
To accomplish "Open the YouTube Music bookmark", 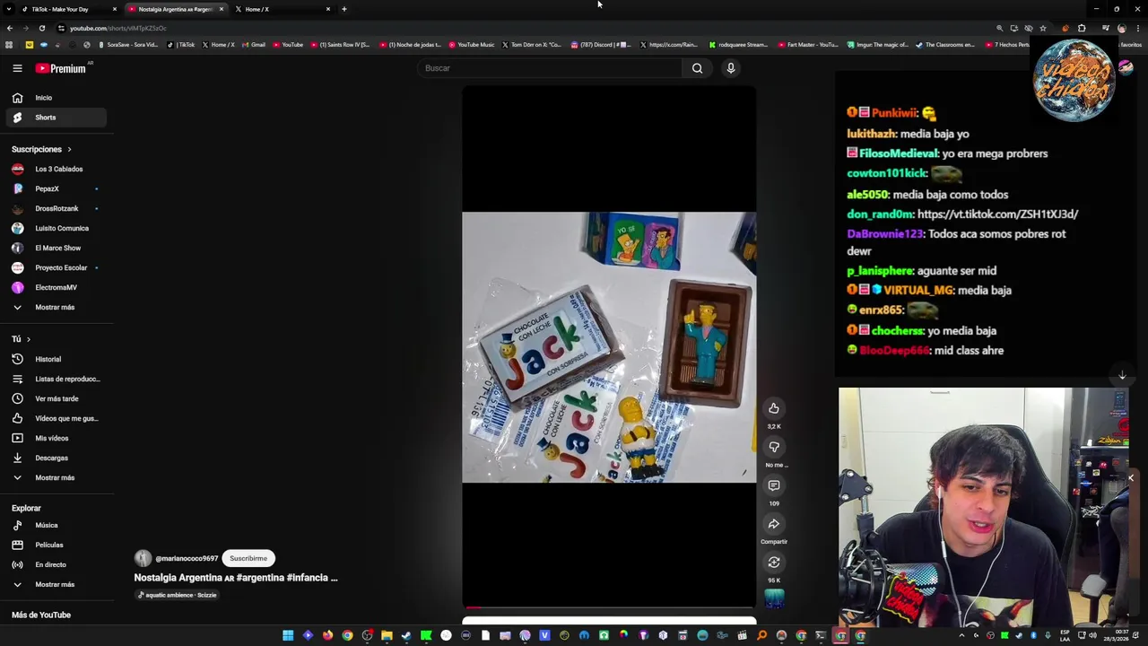I will pos(471,44).
